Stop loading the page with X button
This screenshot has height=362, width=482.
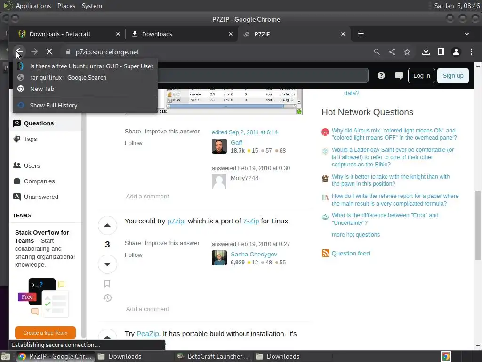[x=49, y=52]
